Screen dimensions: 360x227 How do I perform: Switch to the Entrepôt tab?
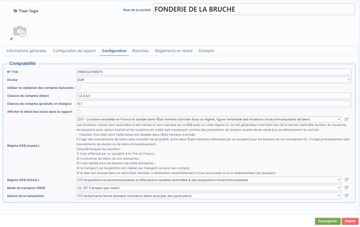click(x=206, y=51)
